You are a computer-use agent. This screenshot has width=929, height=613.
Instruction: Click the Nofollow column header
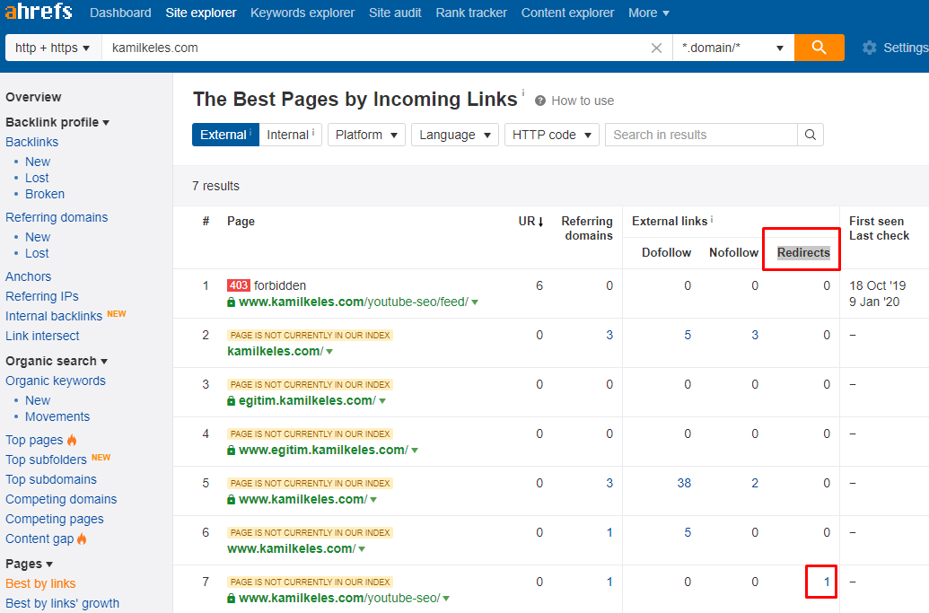click(x=733, y=253)
